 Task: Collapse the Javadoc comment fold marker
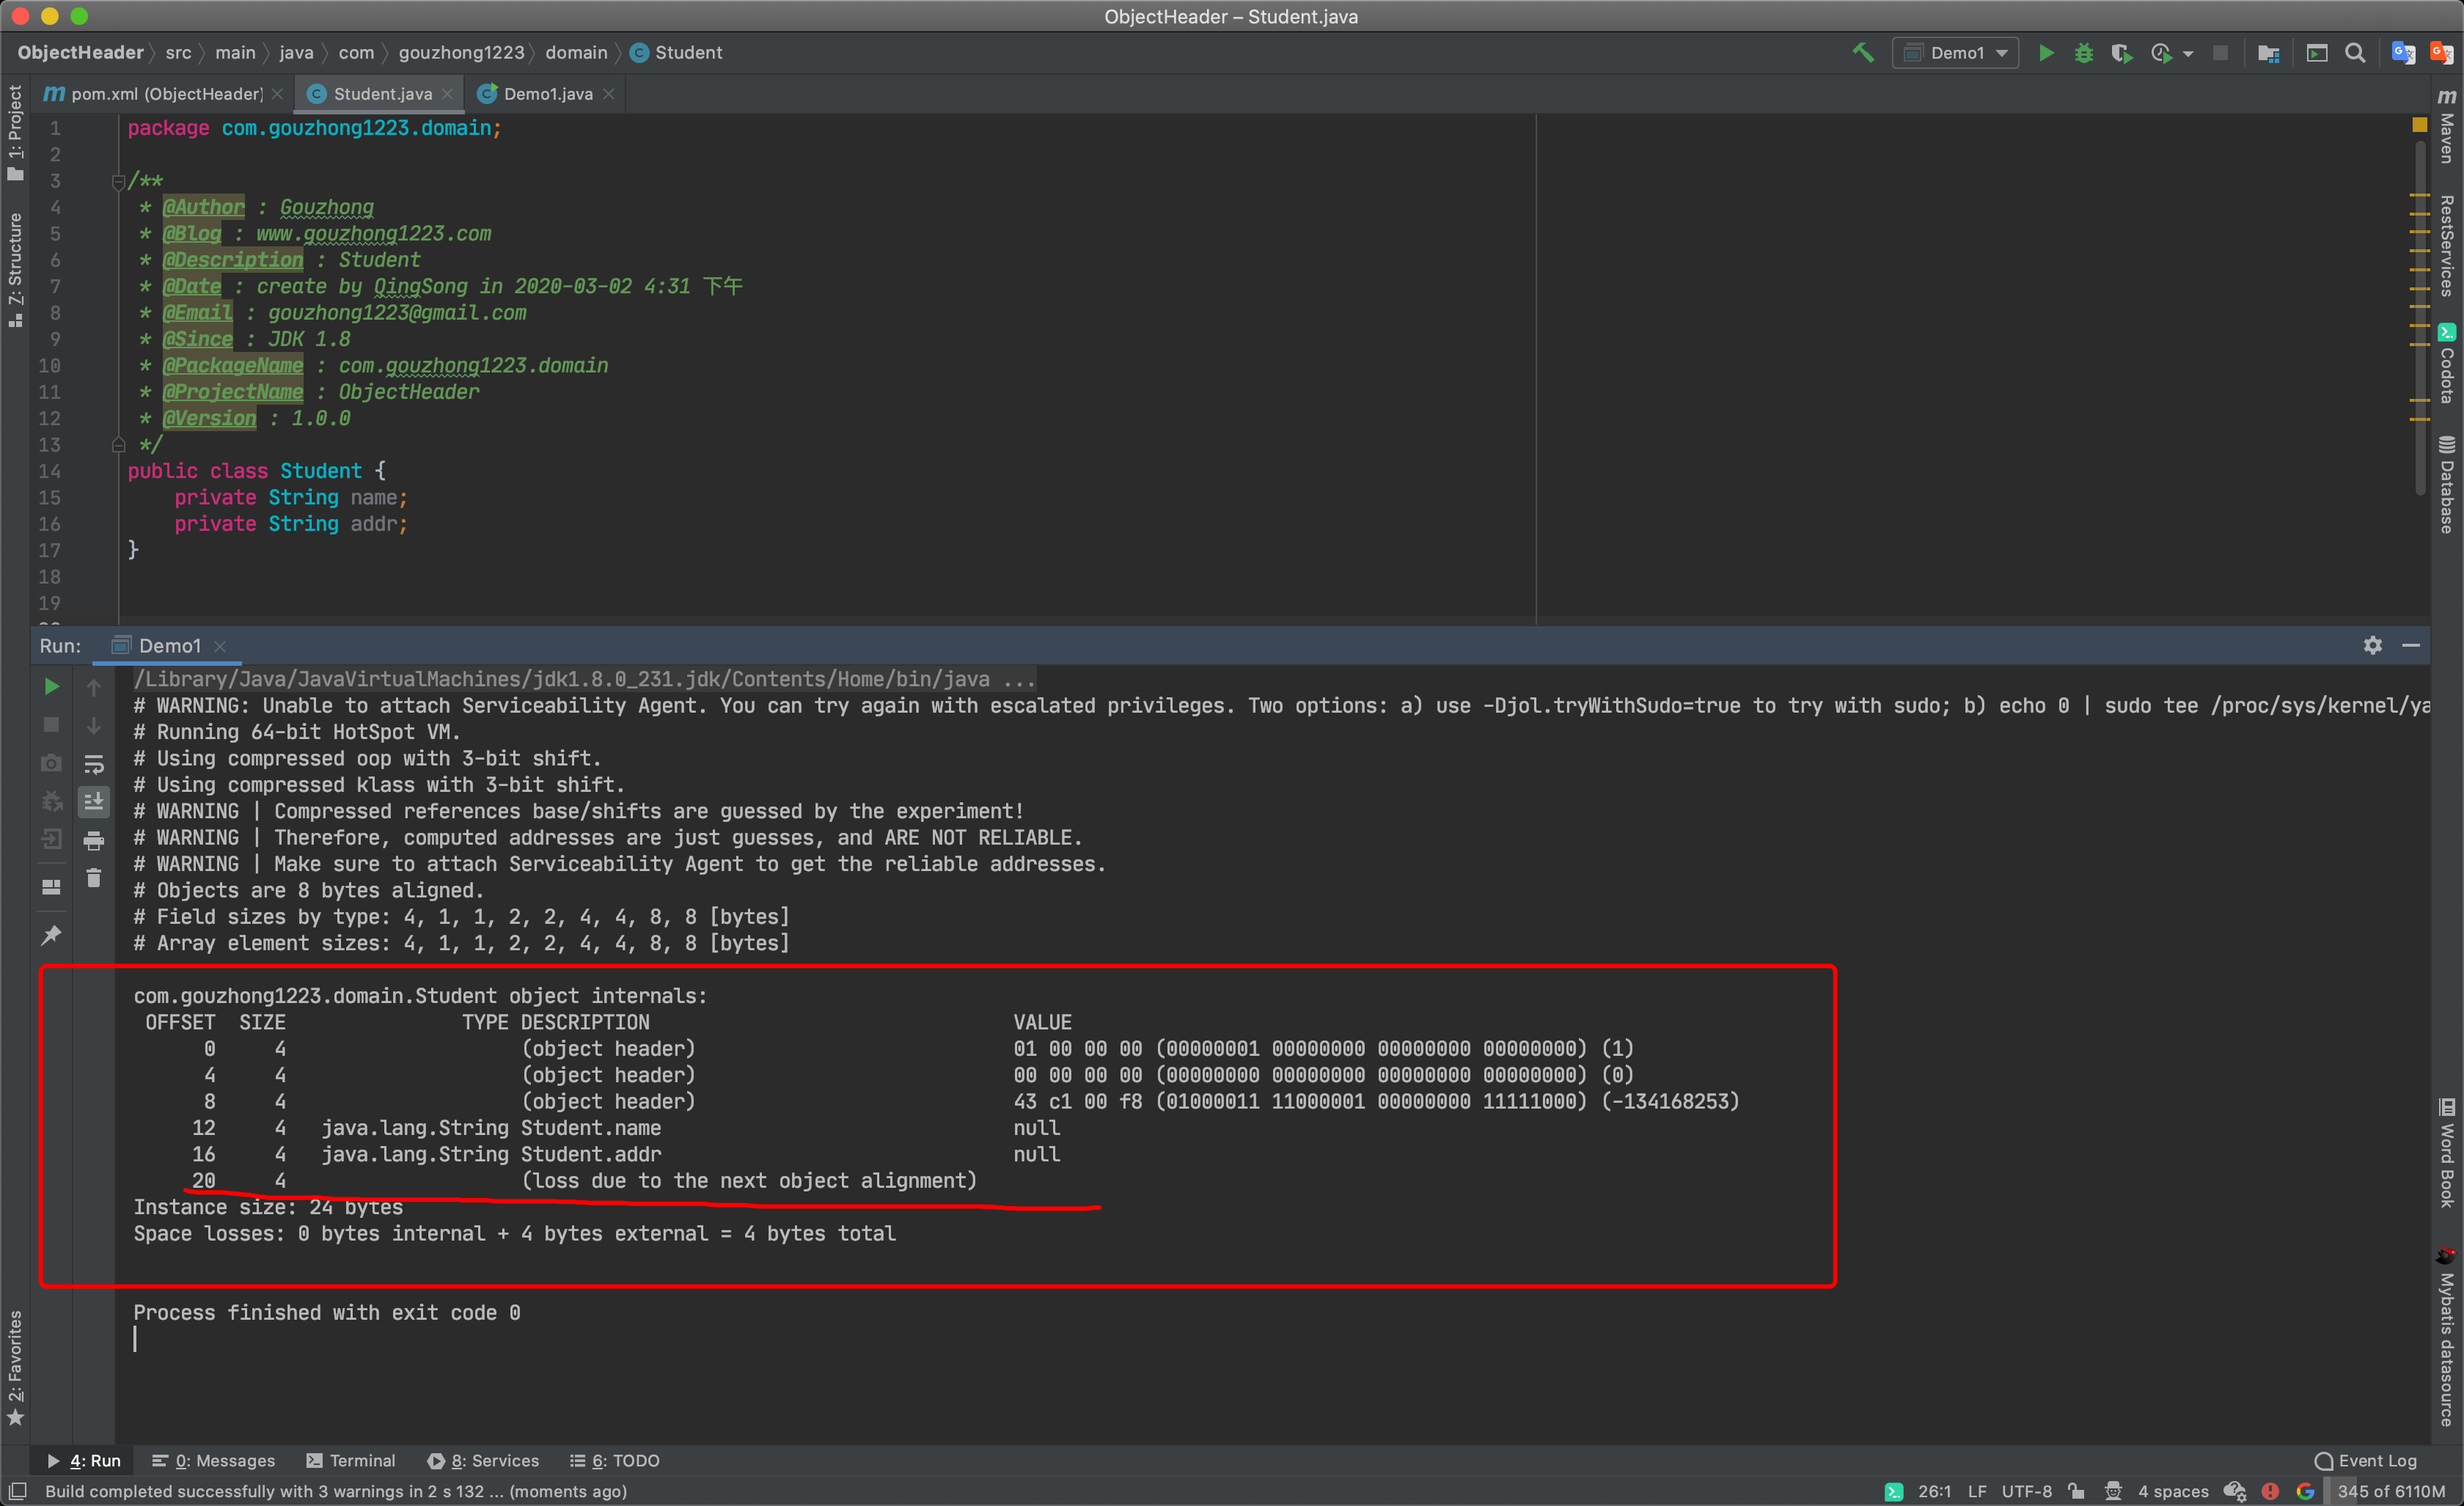click(x=118, y=181)
